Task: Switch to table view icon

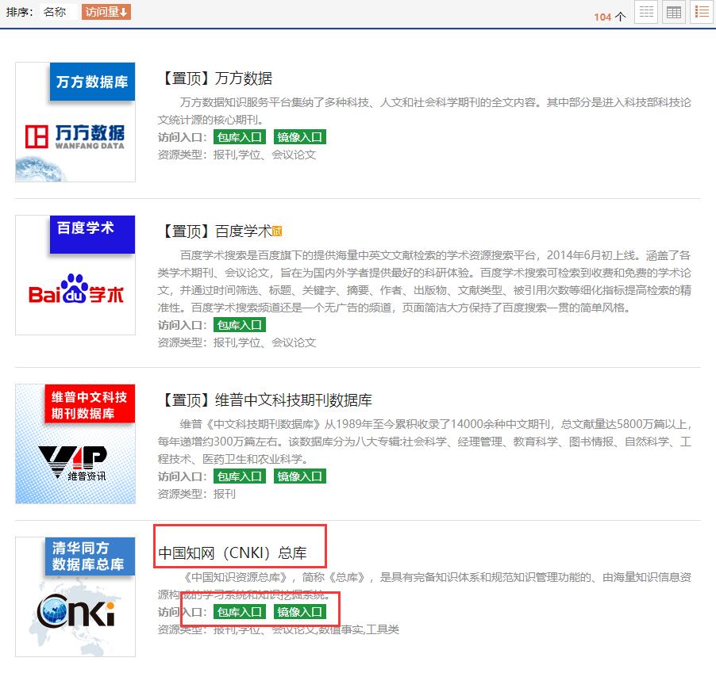Action: coord(674,12)
